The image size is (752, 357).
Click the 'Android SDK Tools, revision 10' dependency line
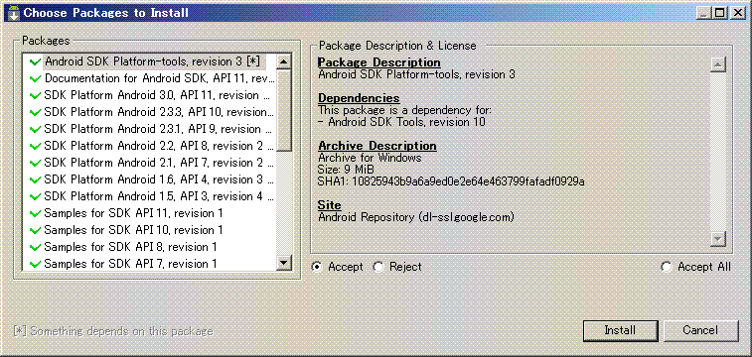[402, 122]
